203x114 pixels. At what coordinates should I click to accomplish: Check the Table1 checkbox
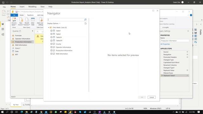(51, 31)
